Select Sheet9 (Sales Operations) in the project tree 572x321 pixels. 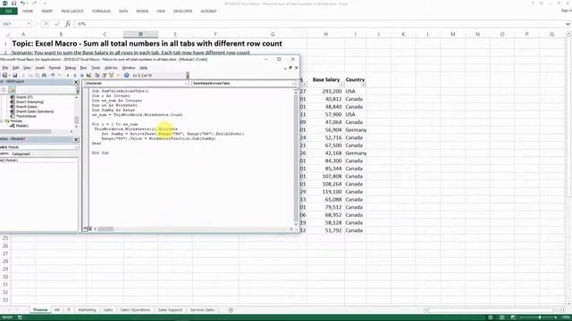(35, 111)
